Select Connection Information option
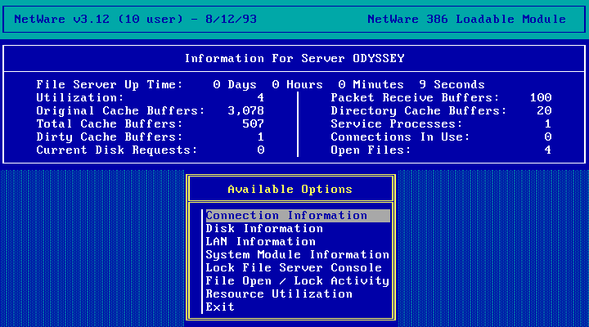The width and height of the screenshot is (589, 327). coord(298,216)
